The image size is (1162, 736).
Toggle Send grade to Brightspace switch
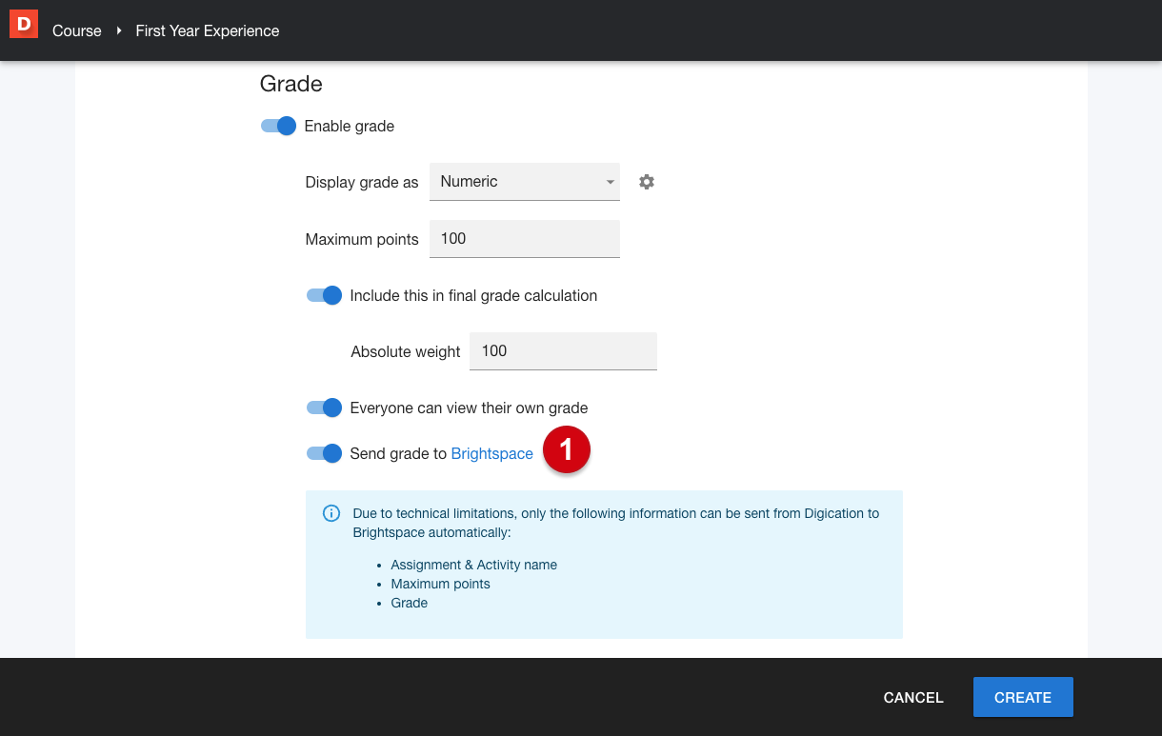[324, 453]
